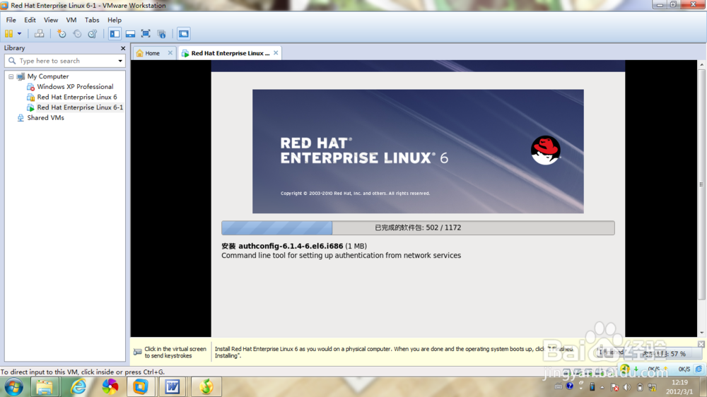The image size is (707, 397).
Task: Click the blue help question mark tray icon
Action: [569, 386]
